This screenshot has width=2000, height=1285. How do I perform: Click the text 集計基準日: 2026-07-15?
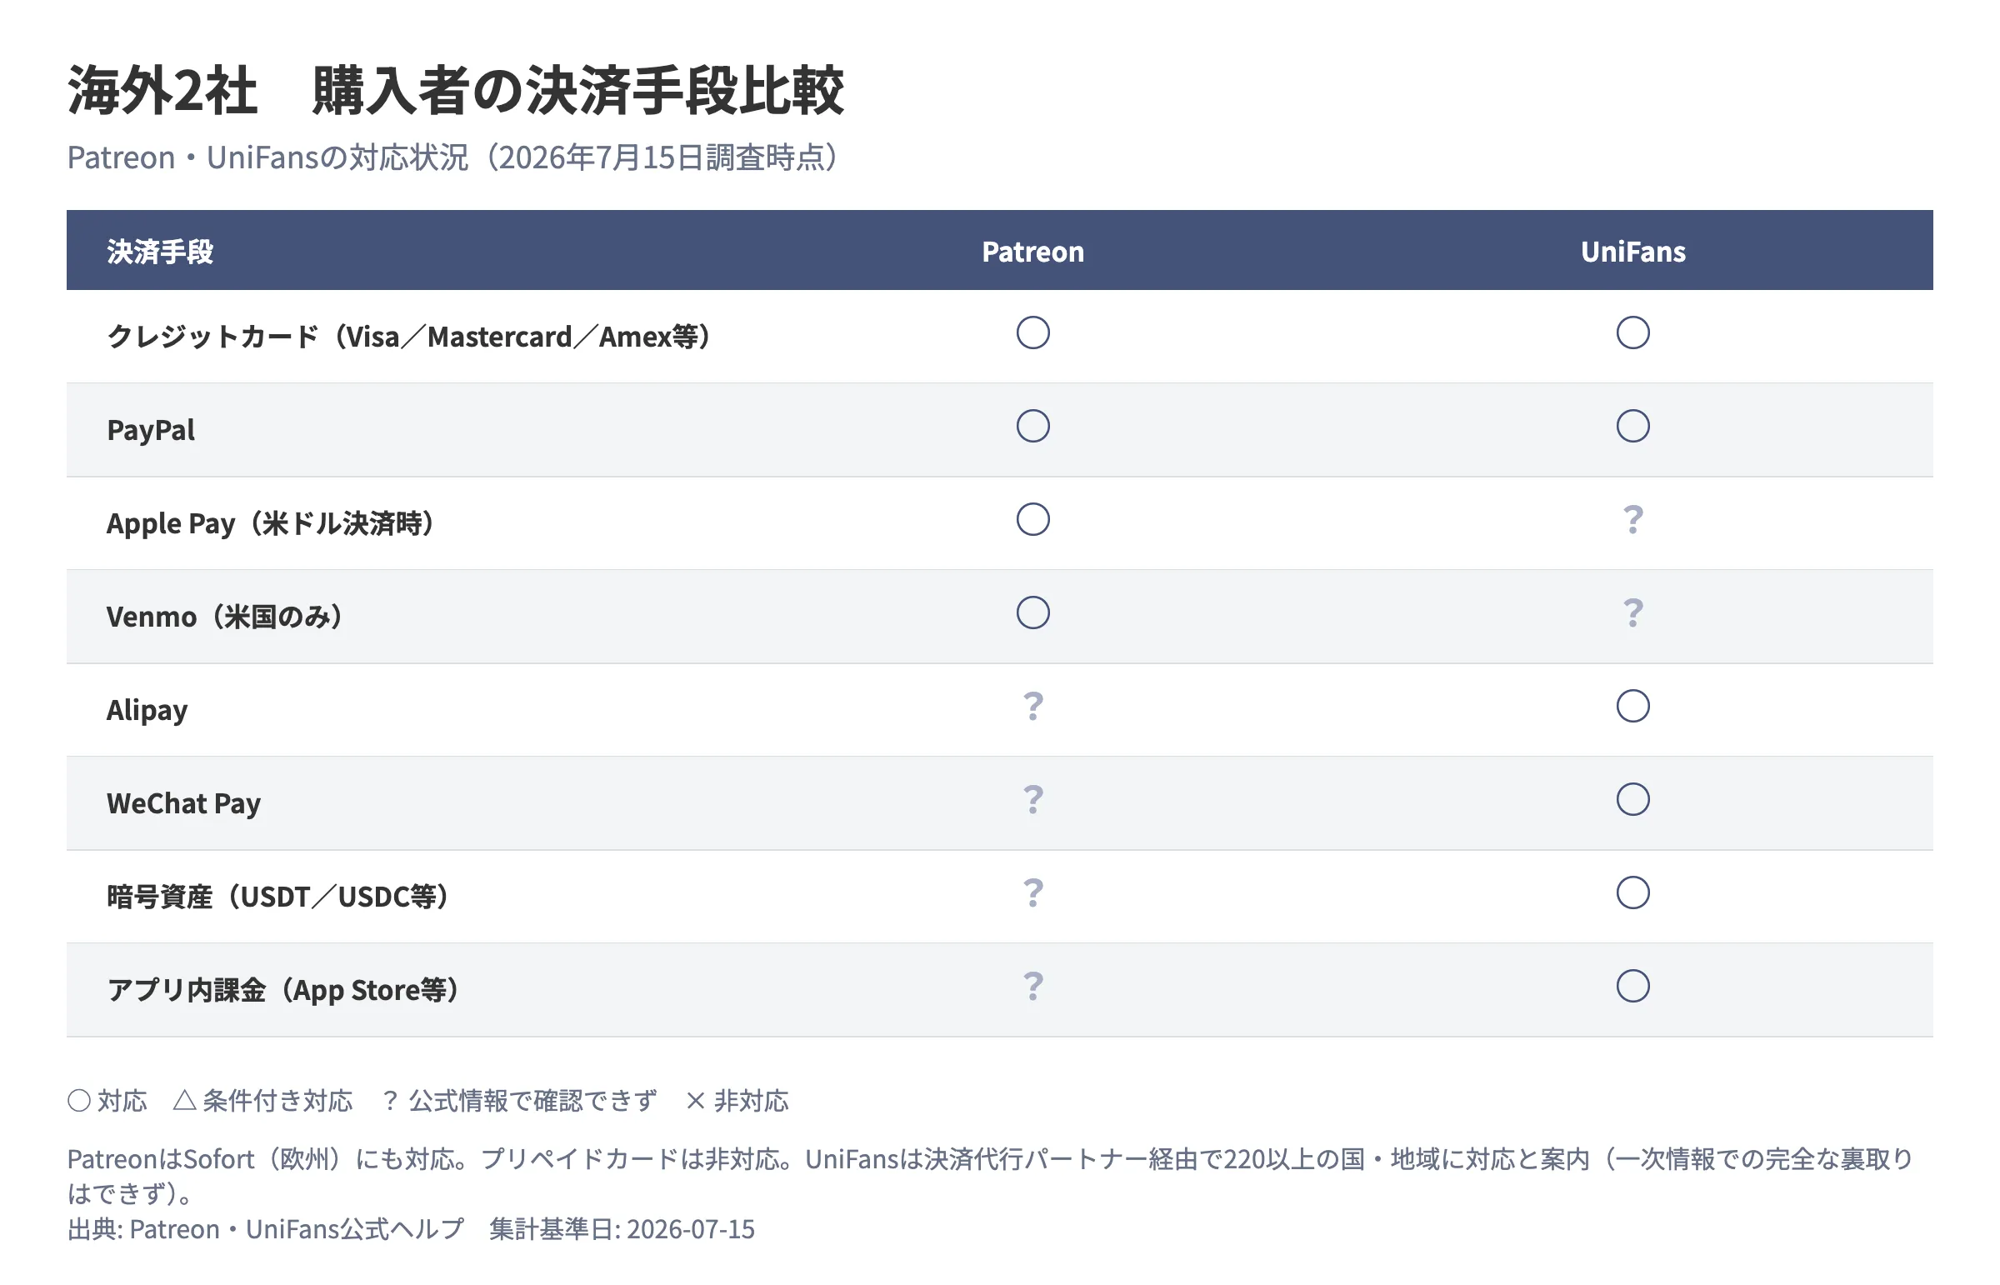622,1230
